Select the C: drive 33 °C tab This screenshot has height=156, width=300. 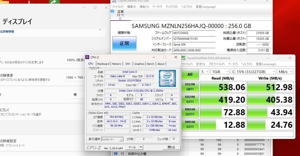(x=121, y=15)
